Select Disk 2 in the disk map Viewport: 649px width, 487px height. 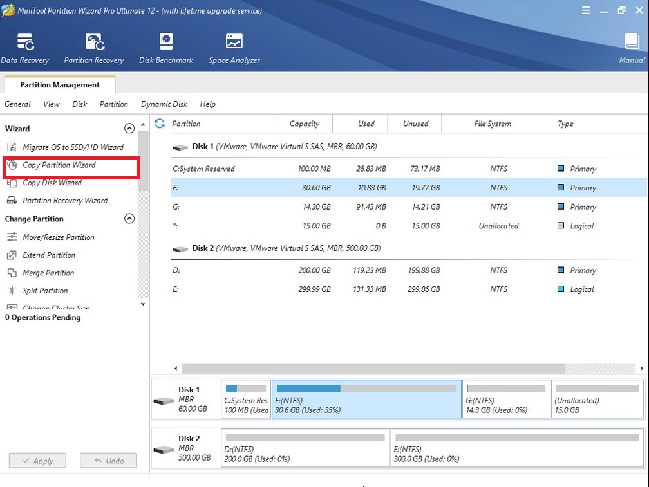185,448
